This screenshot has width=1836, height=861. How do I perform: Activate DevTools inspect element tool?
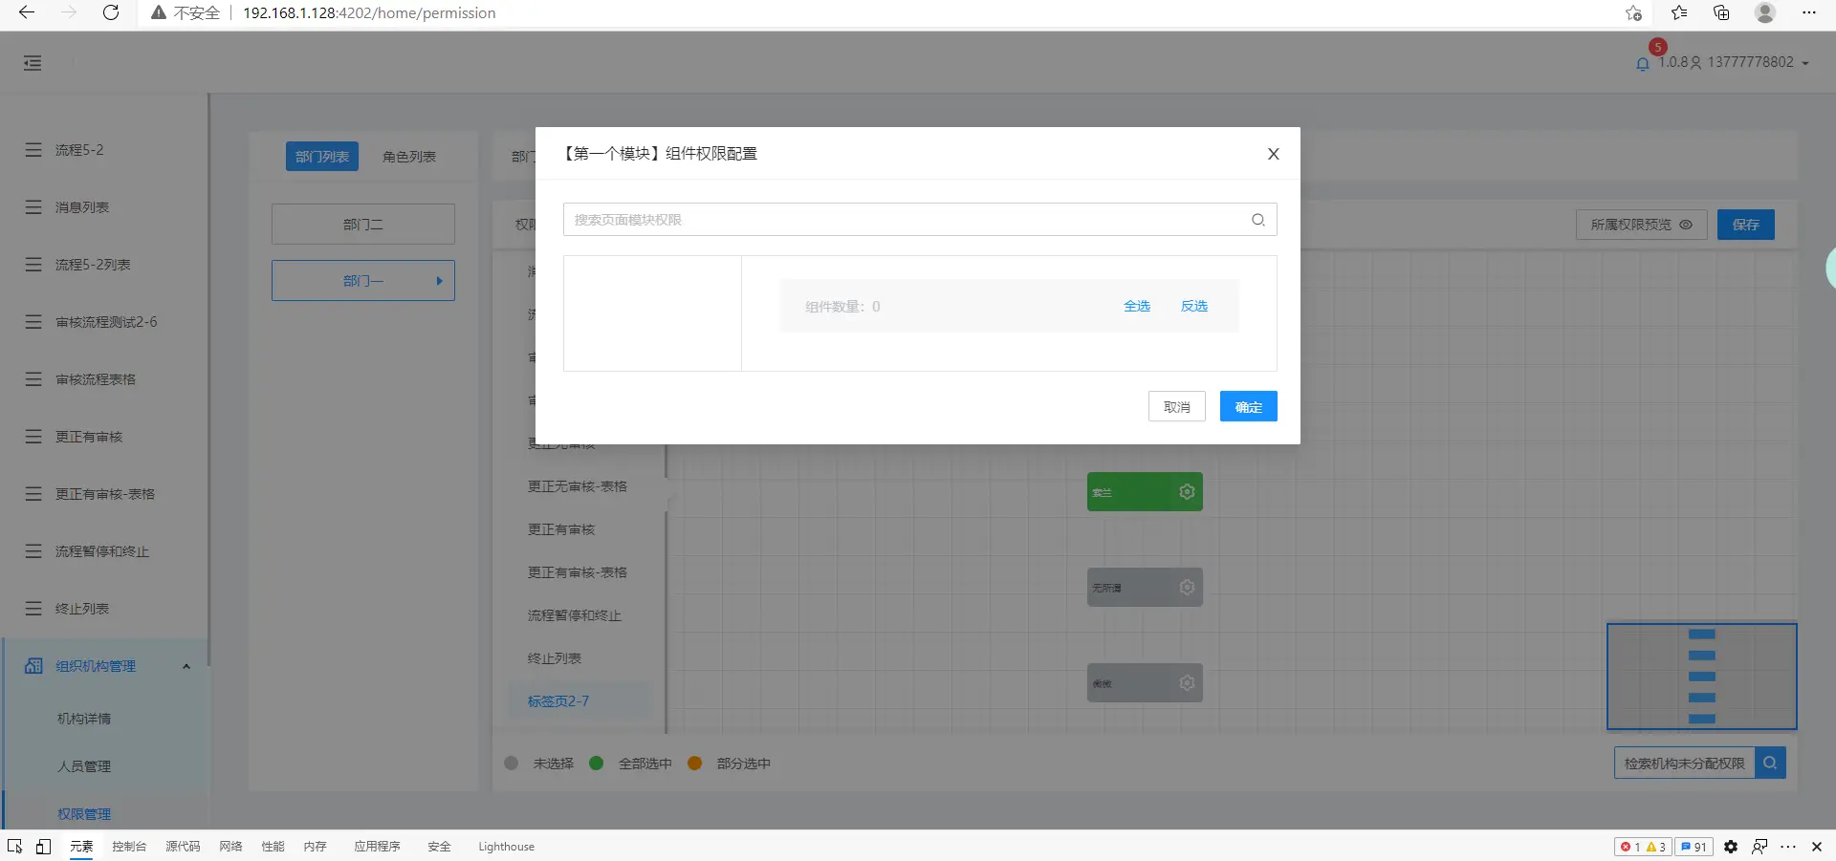coord(14,847)
